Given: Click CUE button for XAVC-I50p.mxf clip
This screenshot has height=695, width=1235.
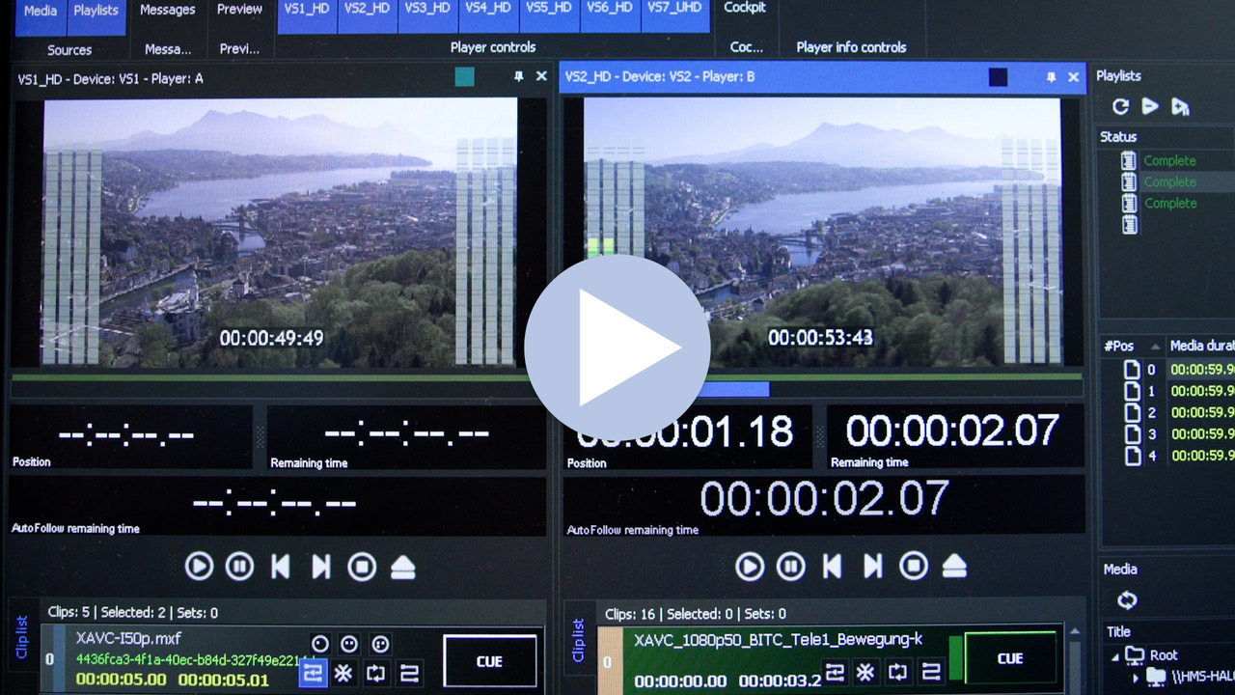Looking at the screenshot, I should click(x=489, y=661).
